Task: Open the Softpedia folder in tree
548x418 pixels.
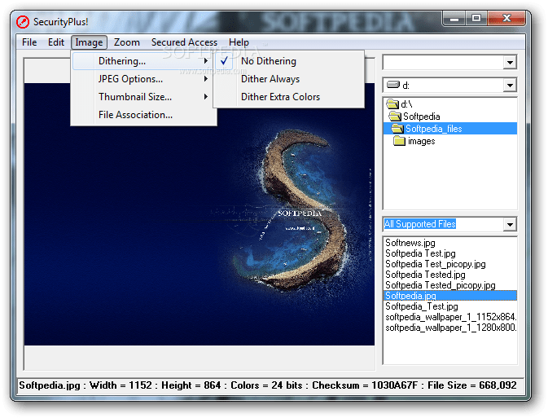Action: (421, 117)
